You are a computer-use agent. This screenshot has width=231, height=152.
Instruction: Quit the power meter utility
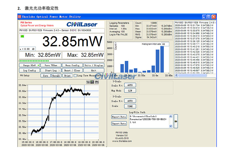click(94, 70)
